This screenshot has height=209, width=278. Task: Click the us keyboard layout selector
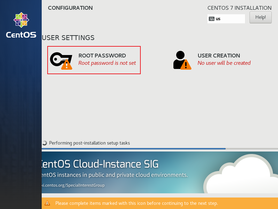226,19
